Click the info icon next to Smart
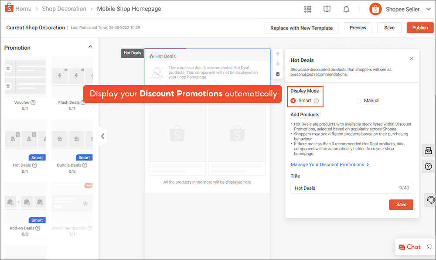Viewport: 436px width, 260px height. point(317,101)
